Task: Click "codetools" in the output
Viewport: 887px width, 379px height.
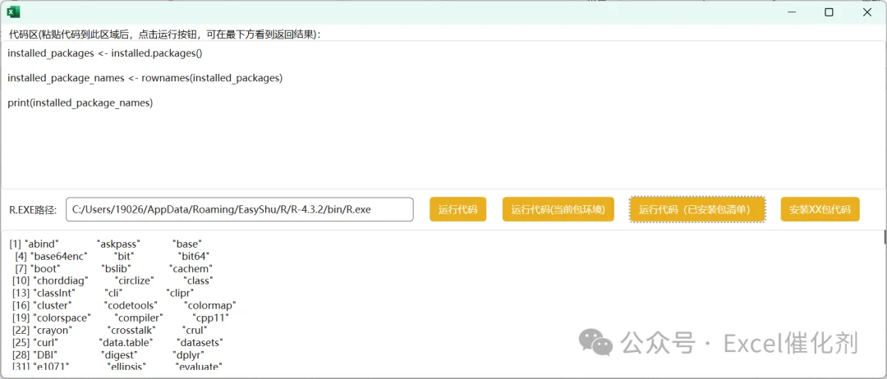Action: 131,305
